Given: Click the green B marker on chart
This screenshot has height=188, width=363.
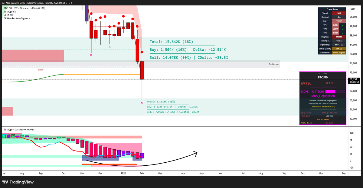Looking at the screenshot, I should click(x=110, y=47).
